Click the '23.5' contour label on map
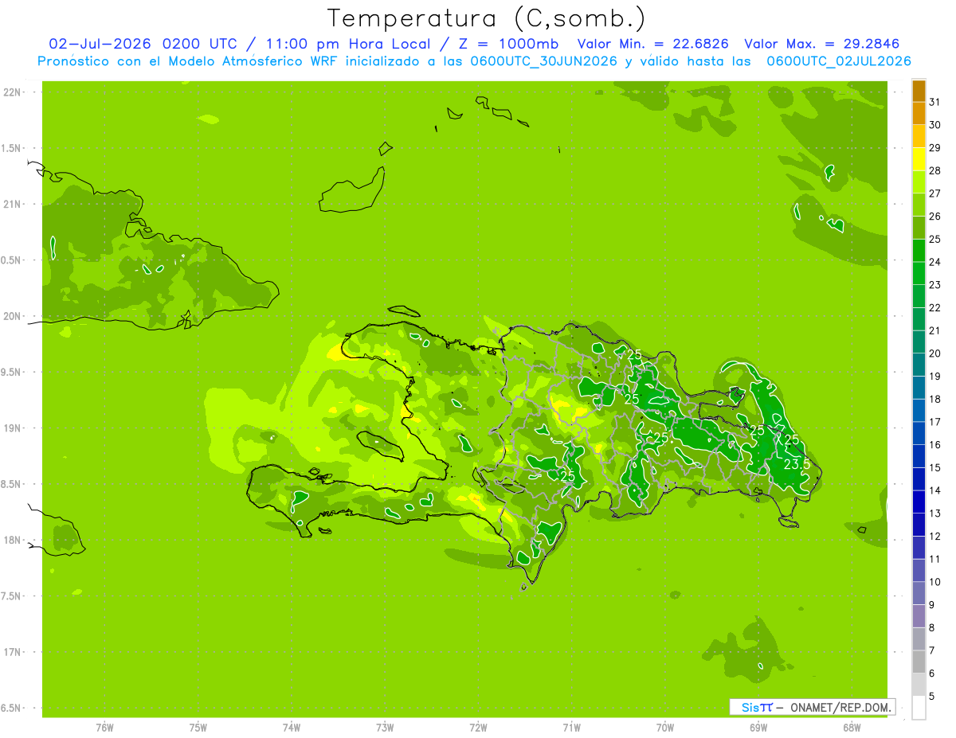 (797, 464)
